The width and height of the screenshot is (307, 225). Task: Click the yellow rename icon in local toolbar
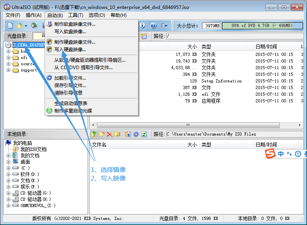click(x=117, y=134)
